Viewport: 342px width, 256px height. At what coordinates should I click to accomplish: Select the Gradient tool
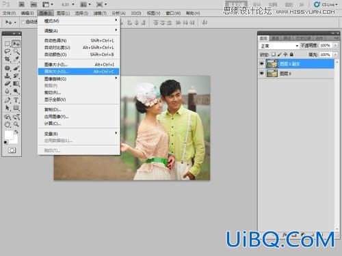point(16,83)
